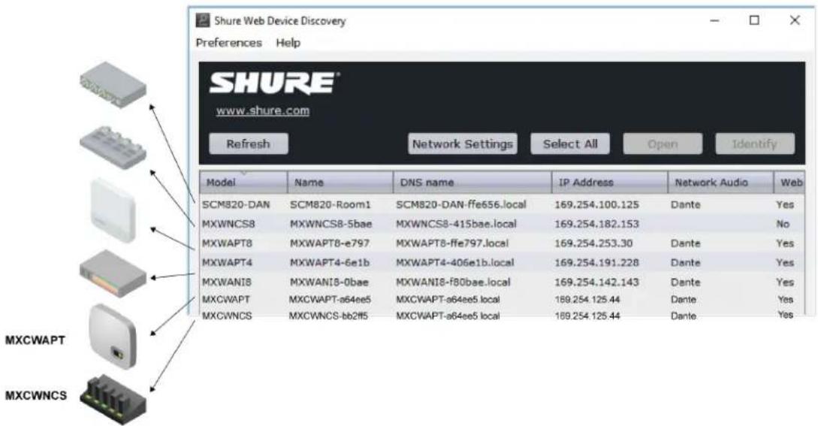Click the white MXW access point image
This screenshot has width=818, height=426.
tap(113, 210)
